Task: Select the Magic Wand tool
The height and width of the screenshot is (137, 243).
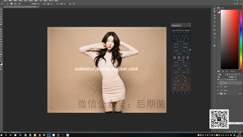Action: pyautogui.click(x=1, y=17)
